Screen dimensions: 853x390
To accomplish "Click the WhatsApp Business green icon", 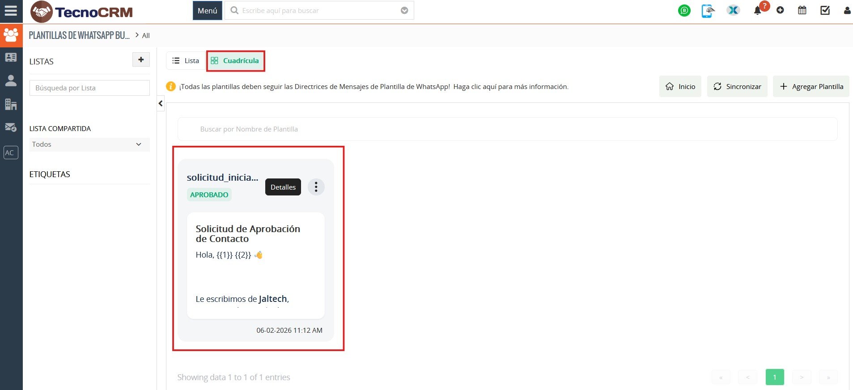I will pos(684,11).
